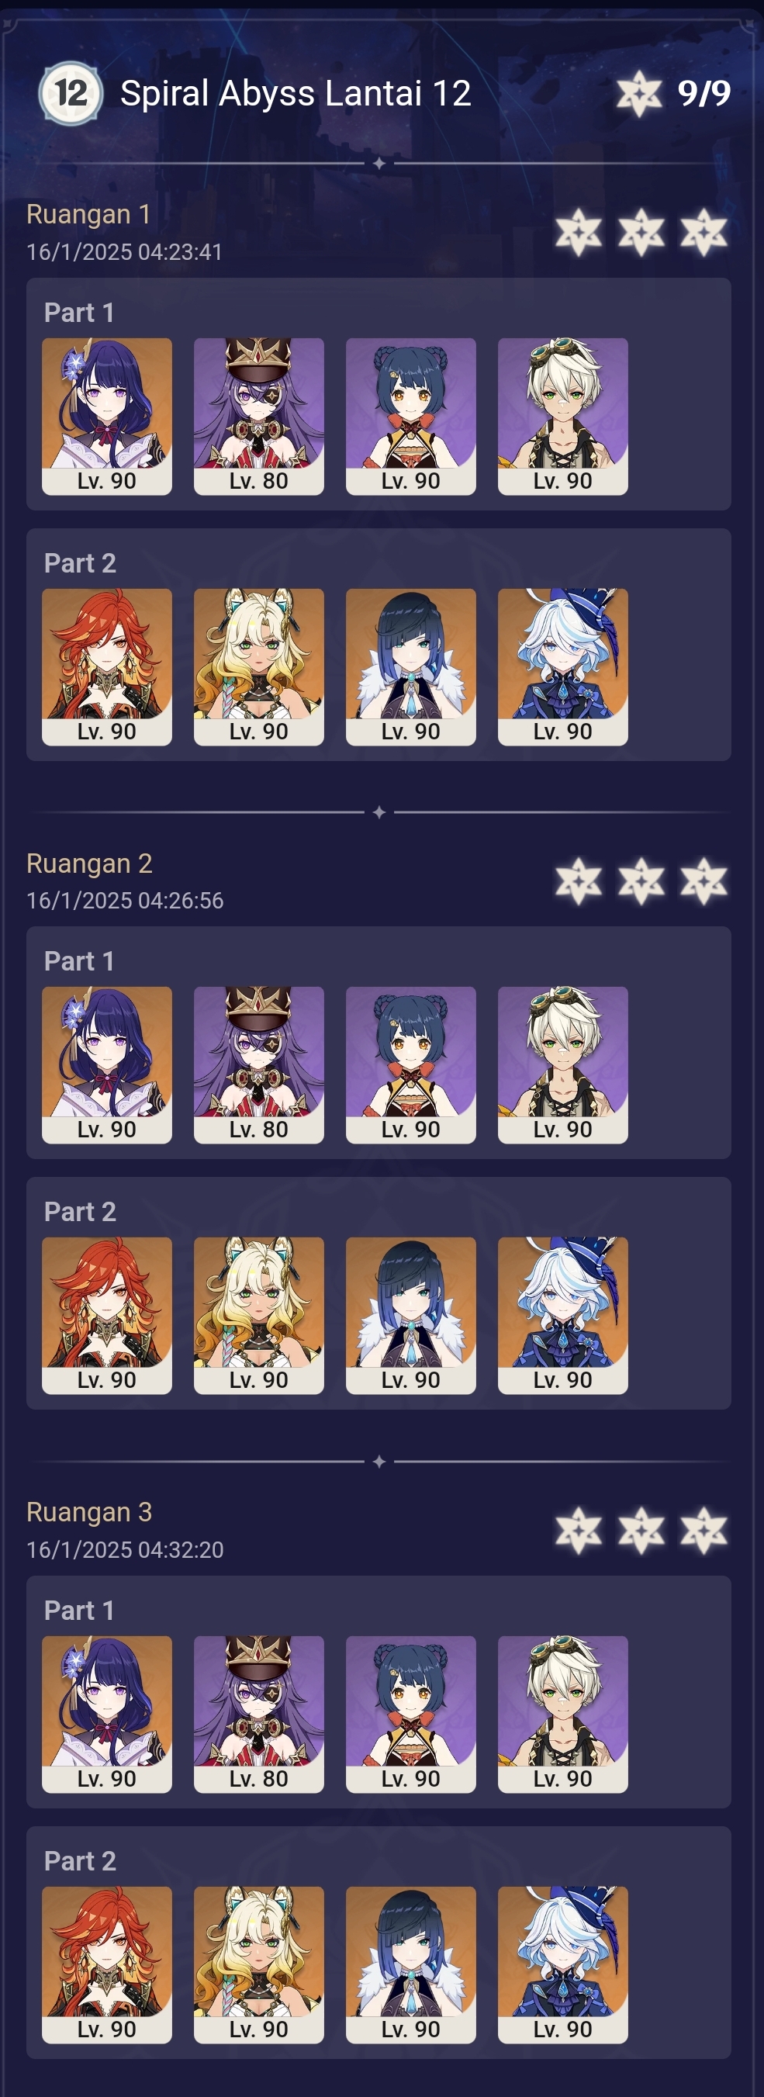This screenshot has height=2097, width=764.
Task: Select Bennett portrait in Ruangan 3 Part 1
Action: coord(563,1714)
